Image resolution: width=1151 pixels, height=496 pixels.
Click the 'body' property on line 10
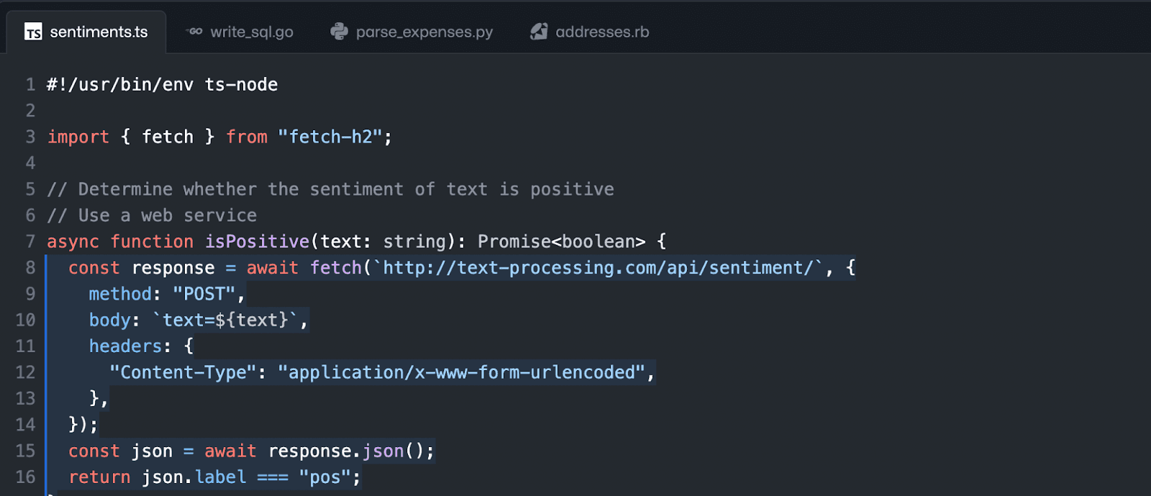(x=110, y=320)
